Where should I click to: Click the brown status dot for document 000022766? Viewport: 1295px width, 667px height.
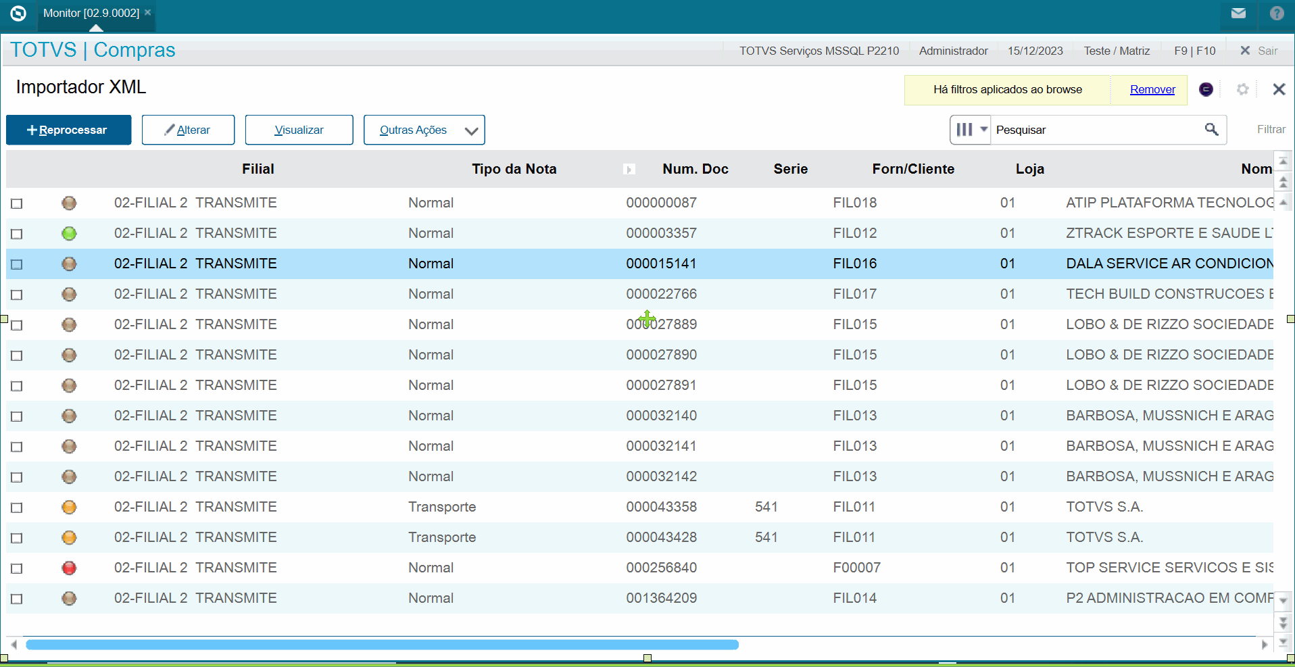[69, 294]
